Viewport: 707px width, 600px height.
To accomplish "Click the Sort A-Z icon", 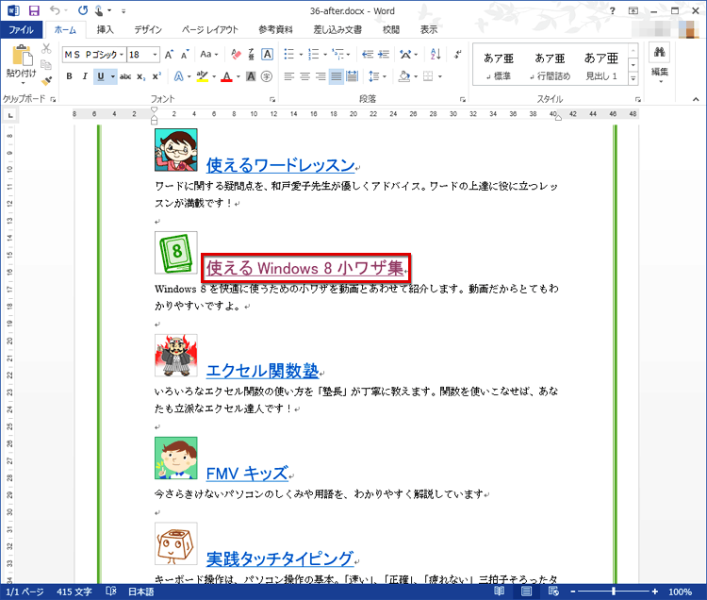I will pyautogui.click(x=436, y=55).
